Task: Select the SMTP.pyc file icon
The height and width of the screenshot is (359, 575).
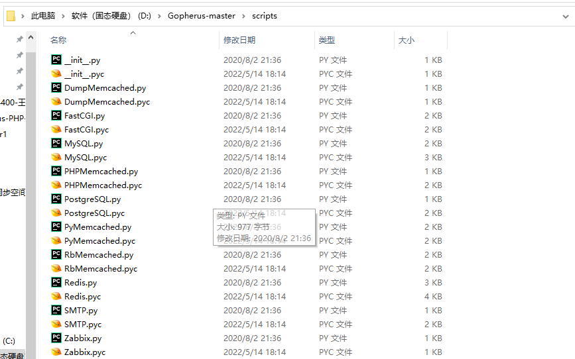Action: pyautogui.click(x=56, y=324)
